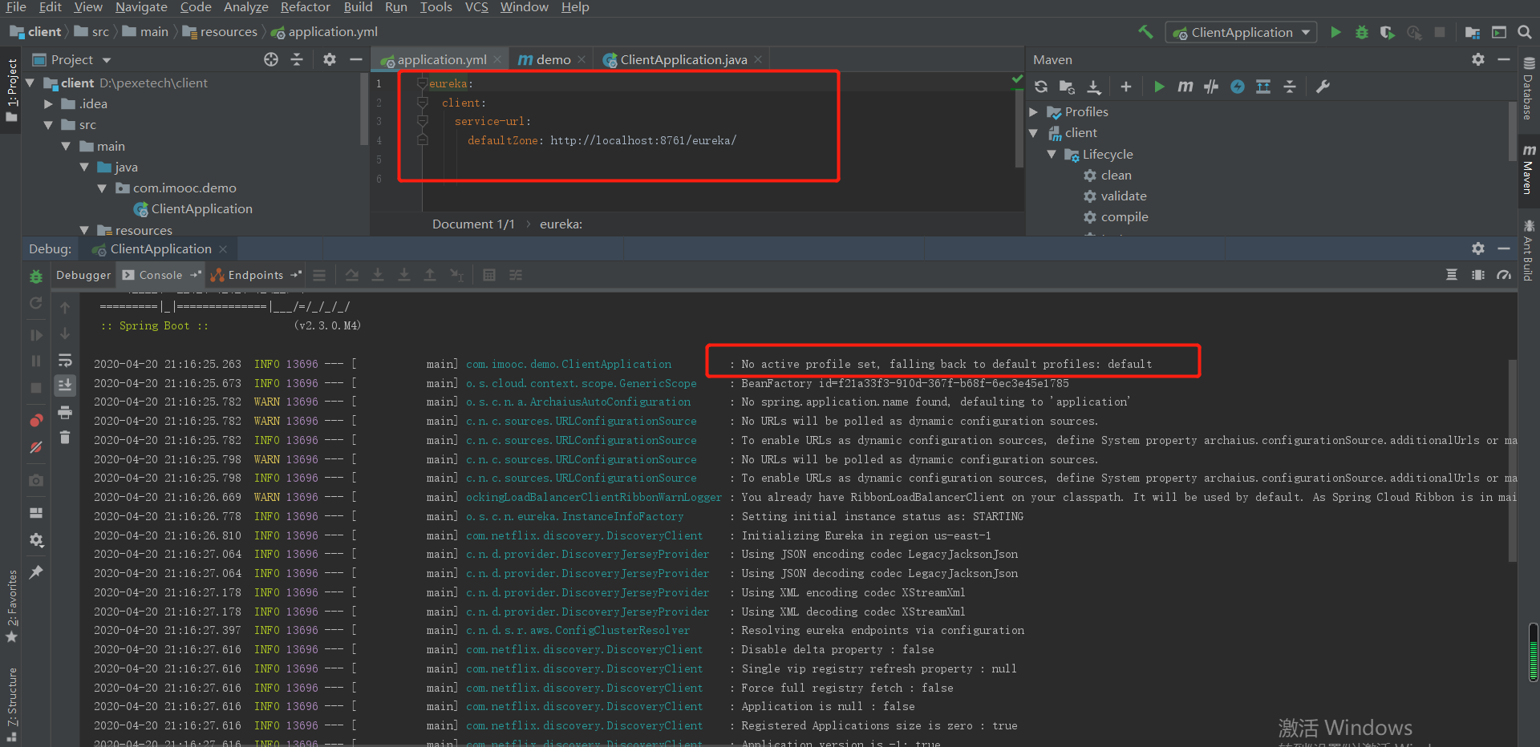The image size is (1540, 747).
Task: Clear console output with the trash icon
Action: (65, 438)
